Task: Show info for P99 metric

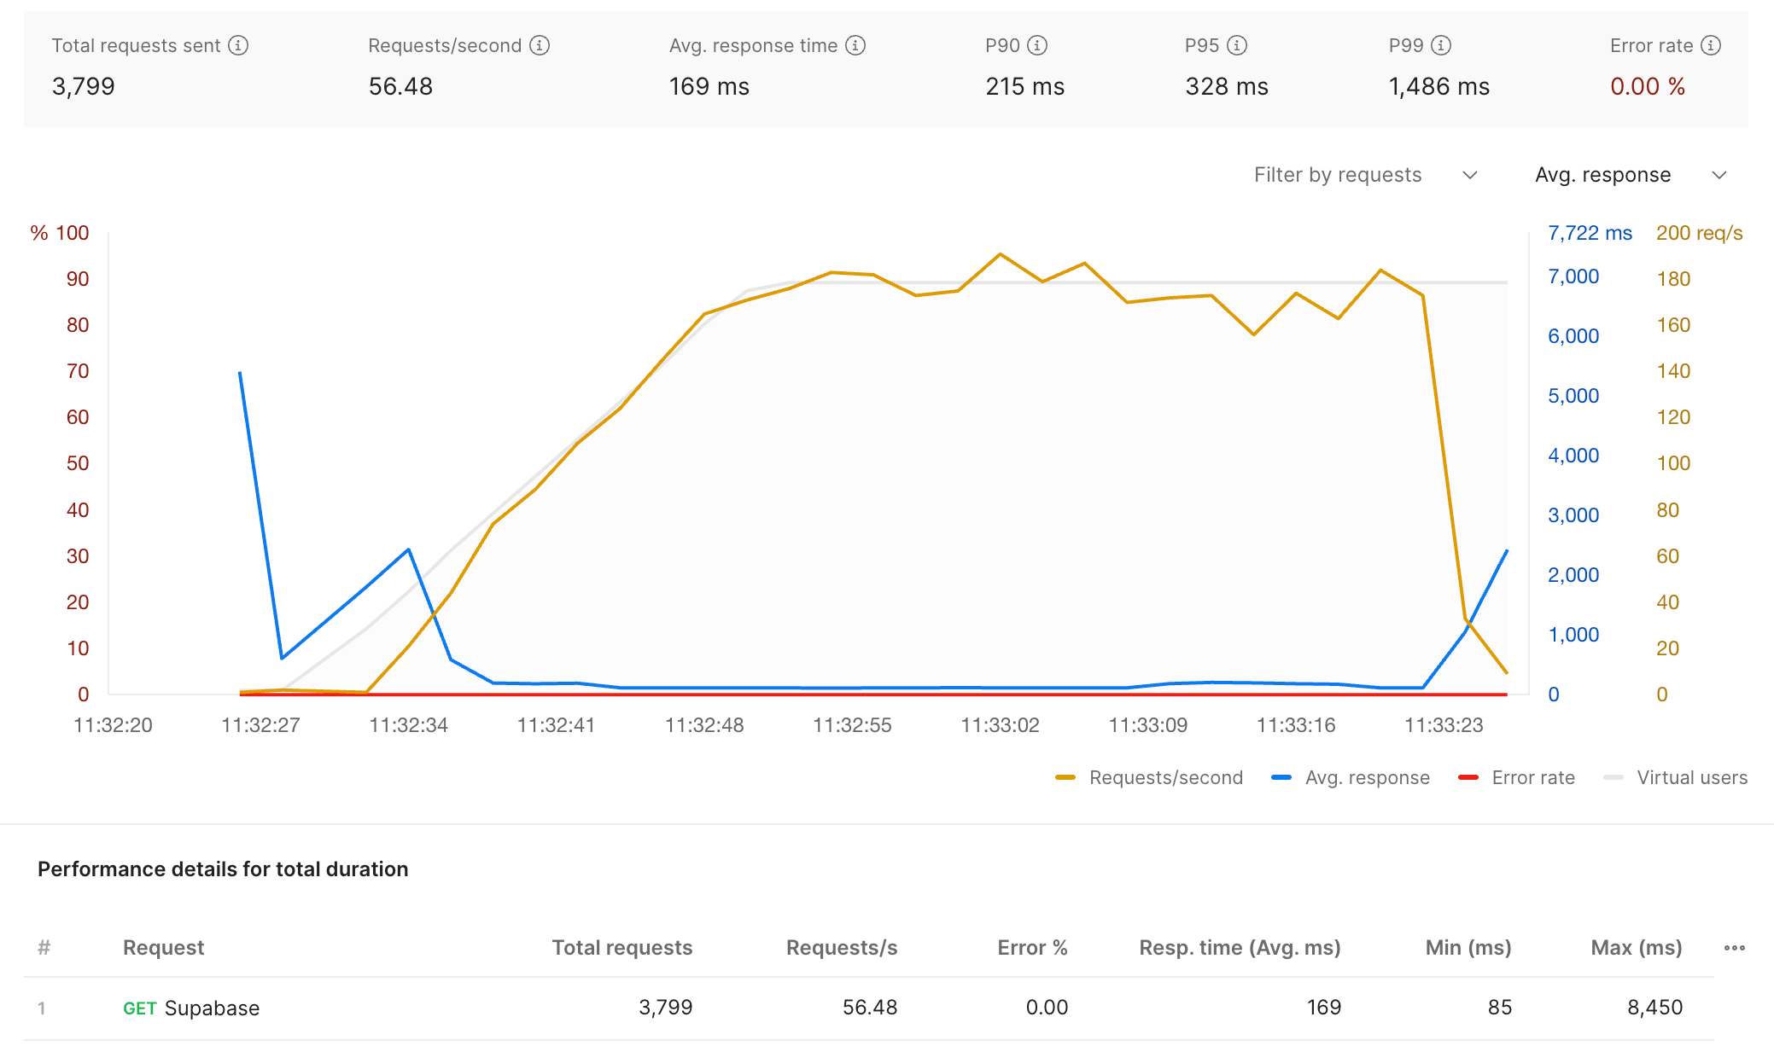Action: [1441, 45]
